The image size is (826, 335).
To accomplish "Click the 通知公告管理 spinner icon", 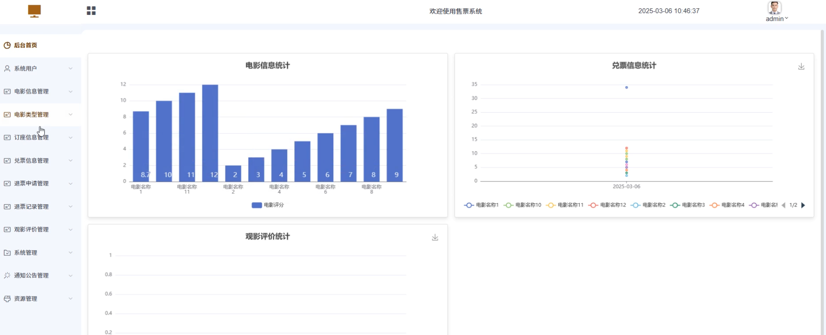I will click(7, 276).
